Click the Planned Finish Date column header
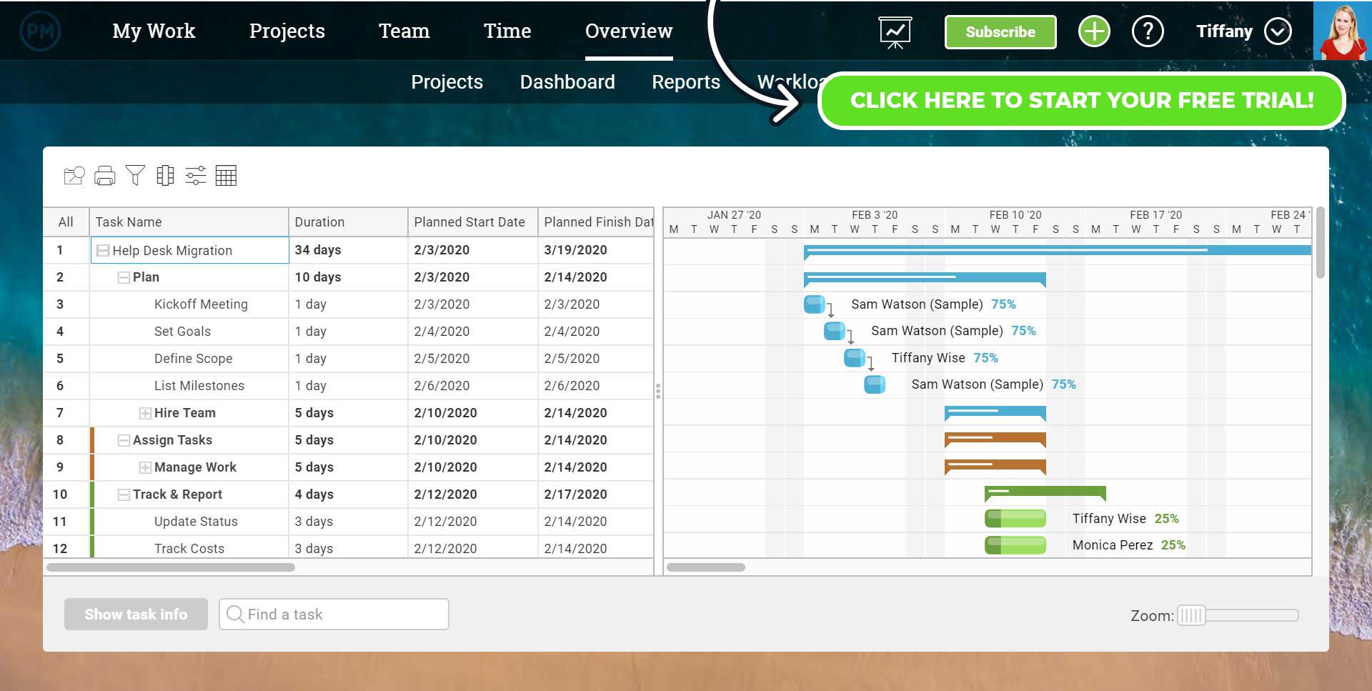Screen dimensions: 1372x691 tap(596, 222)
